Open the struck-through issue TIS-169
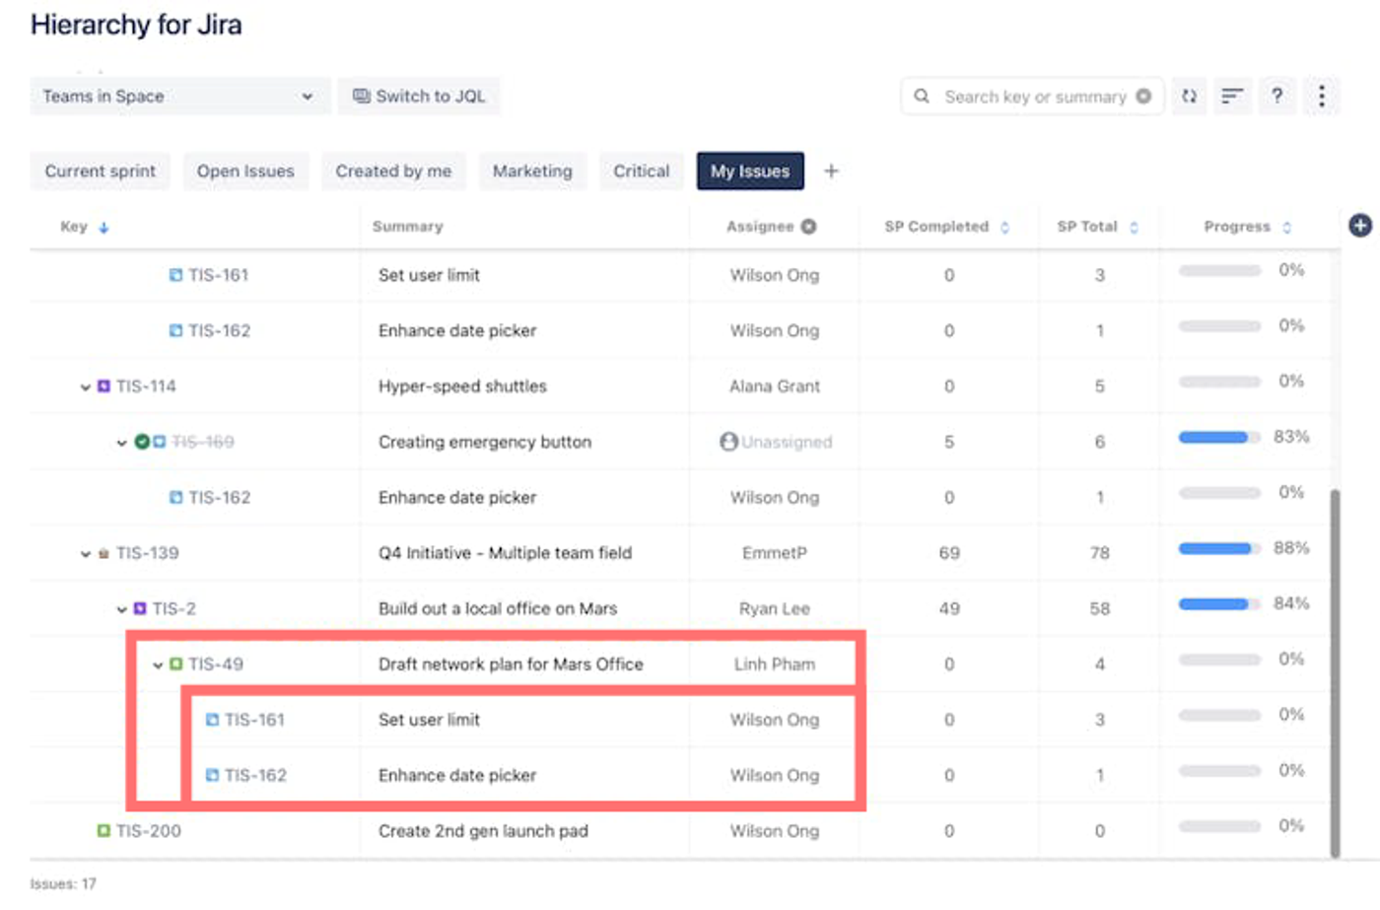The image size is (1380, 910). [203, 442]
